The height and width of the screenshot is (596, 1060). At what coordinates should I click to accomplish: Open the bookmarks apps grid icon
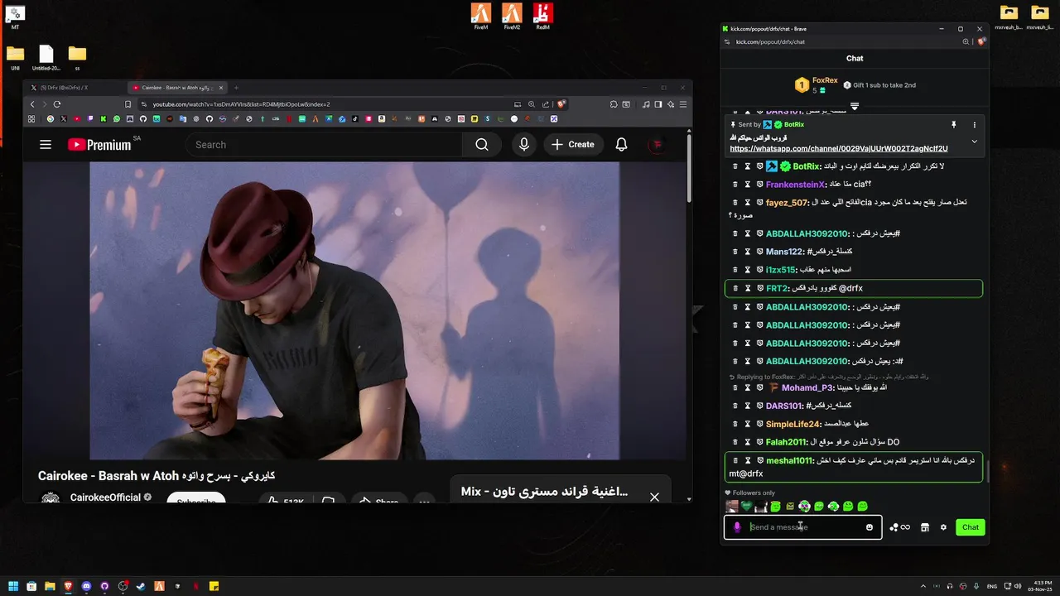click(x=31, y=119)
